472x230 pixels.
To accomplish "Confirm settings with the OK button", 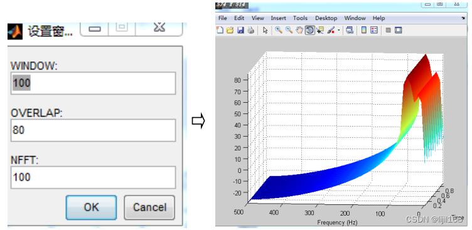I will click(91, 207).
